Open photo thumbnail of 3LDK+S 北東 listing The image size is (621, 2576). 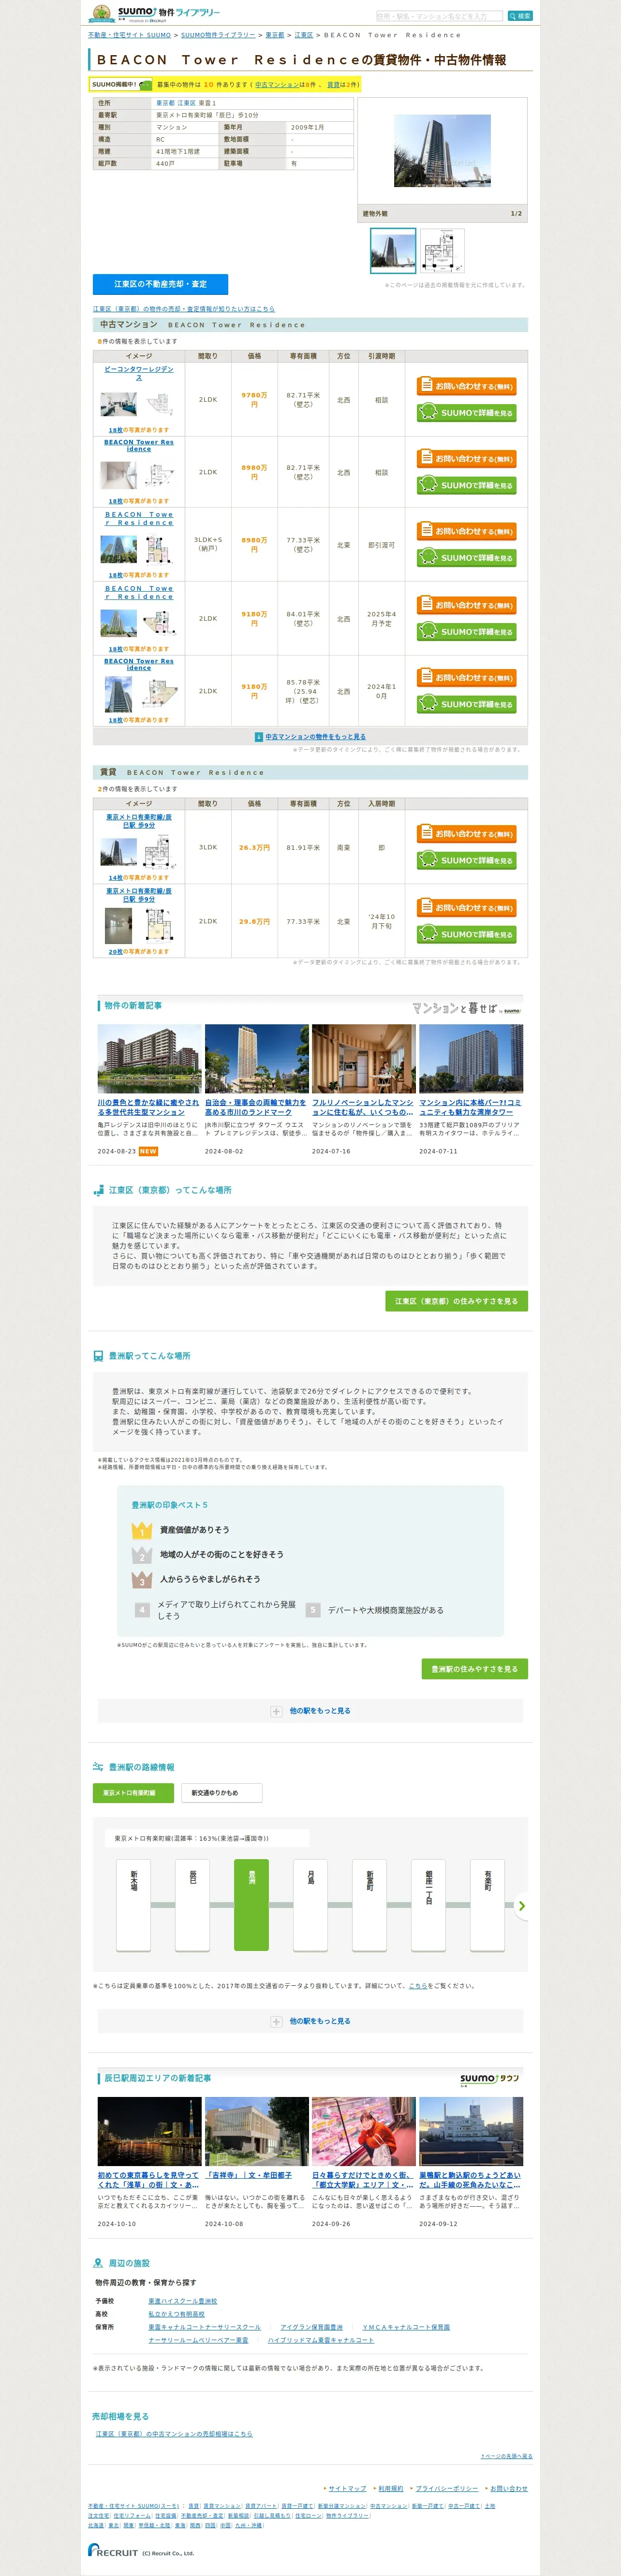pyautogui.click(x=119, y=548)
